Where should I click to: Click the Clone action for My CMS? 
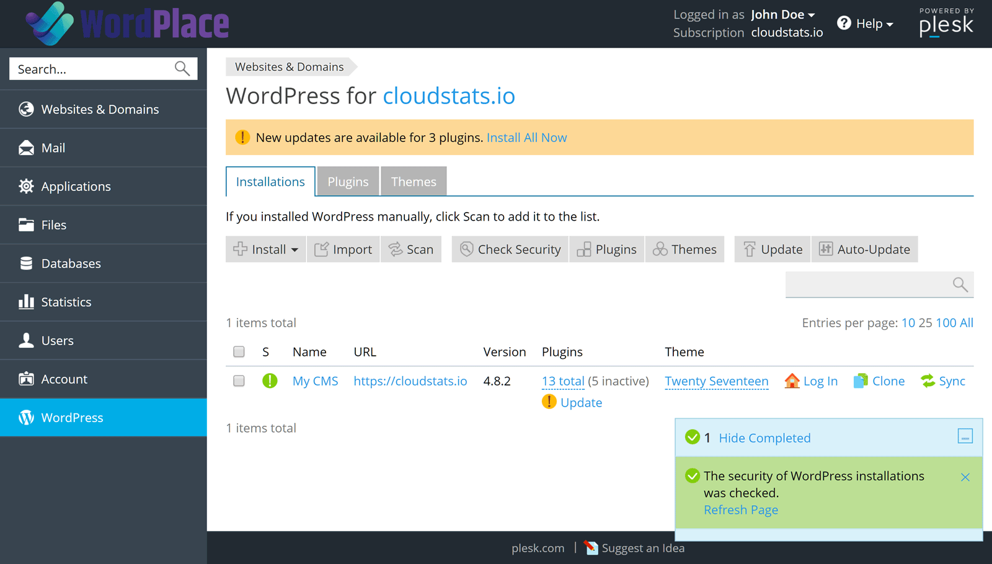pyautogui.click(x=879, y=381)
